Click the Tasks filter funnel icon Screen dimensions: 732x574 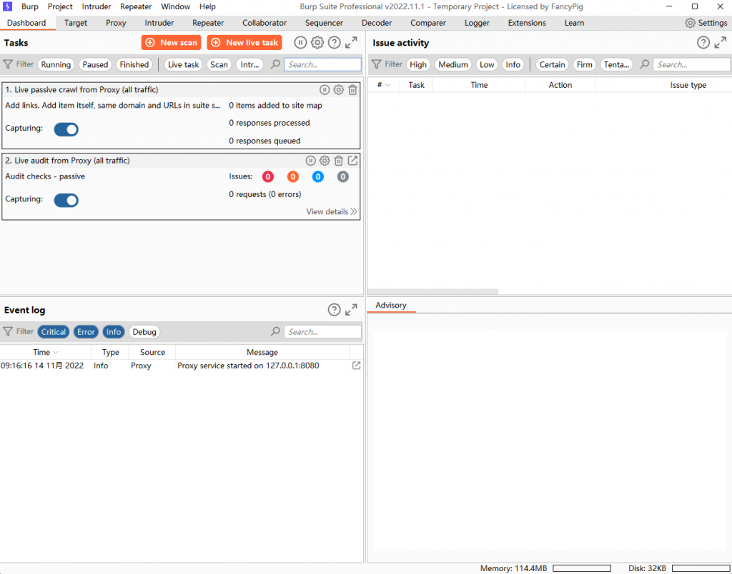coord(8,64)
